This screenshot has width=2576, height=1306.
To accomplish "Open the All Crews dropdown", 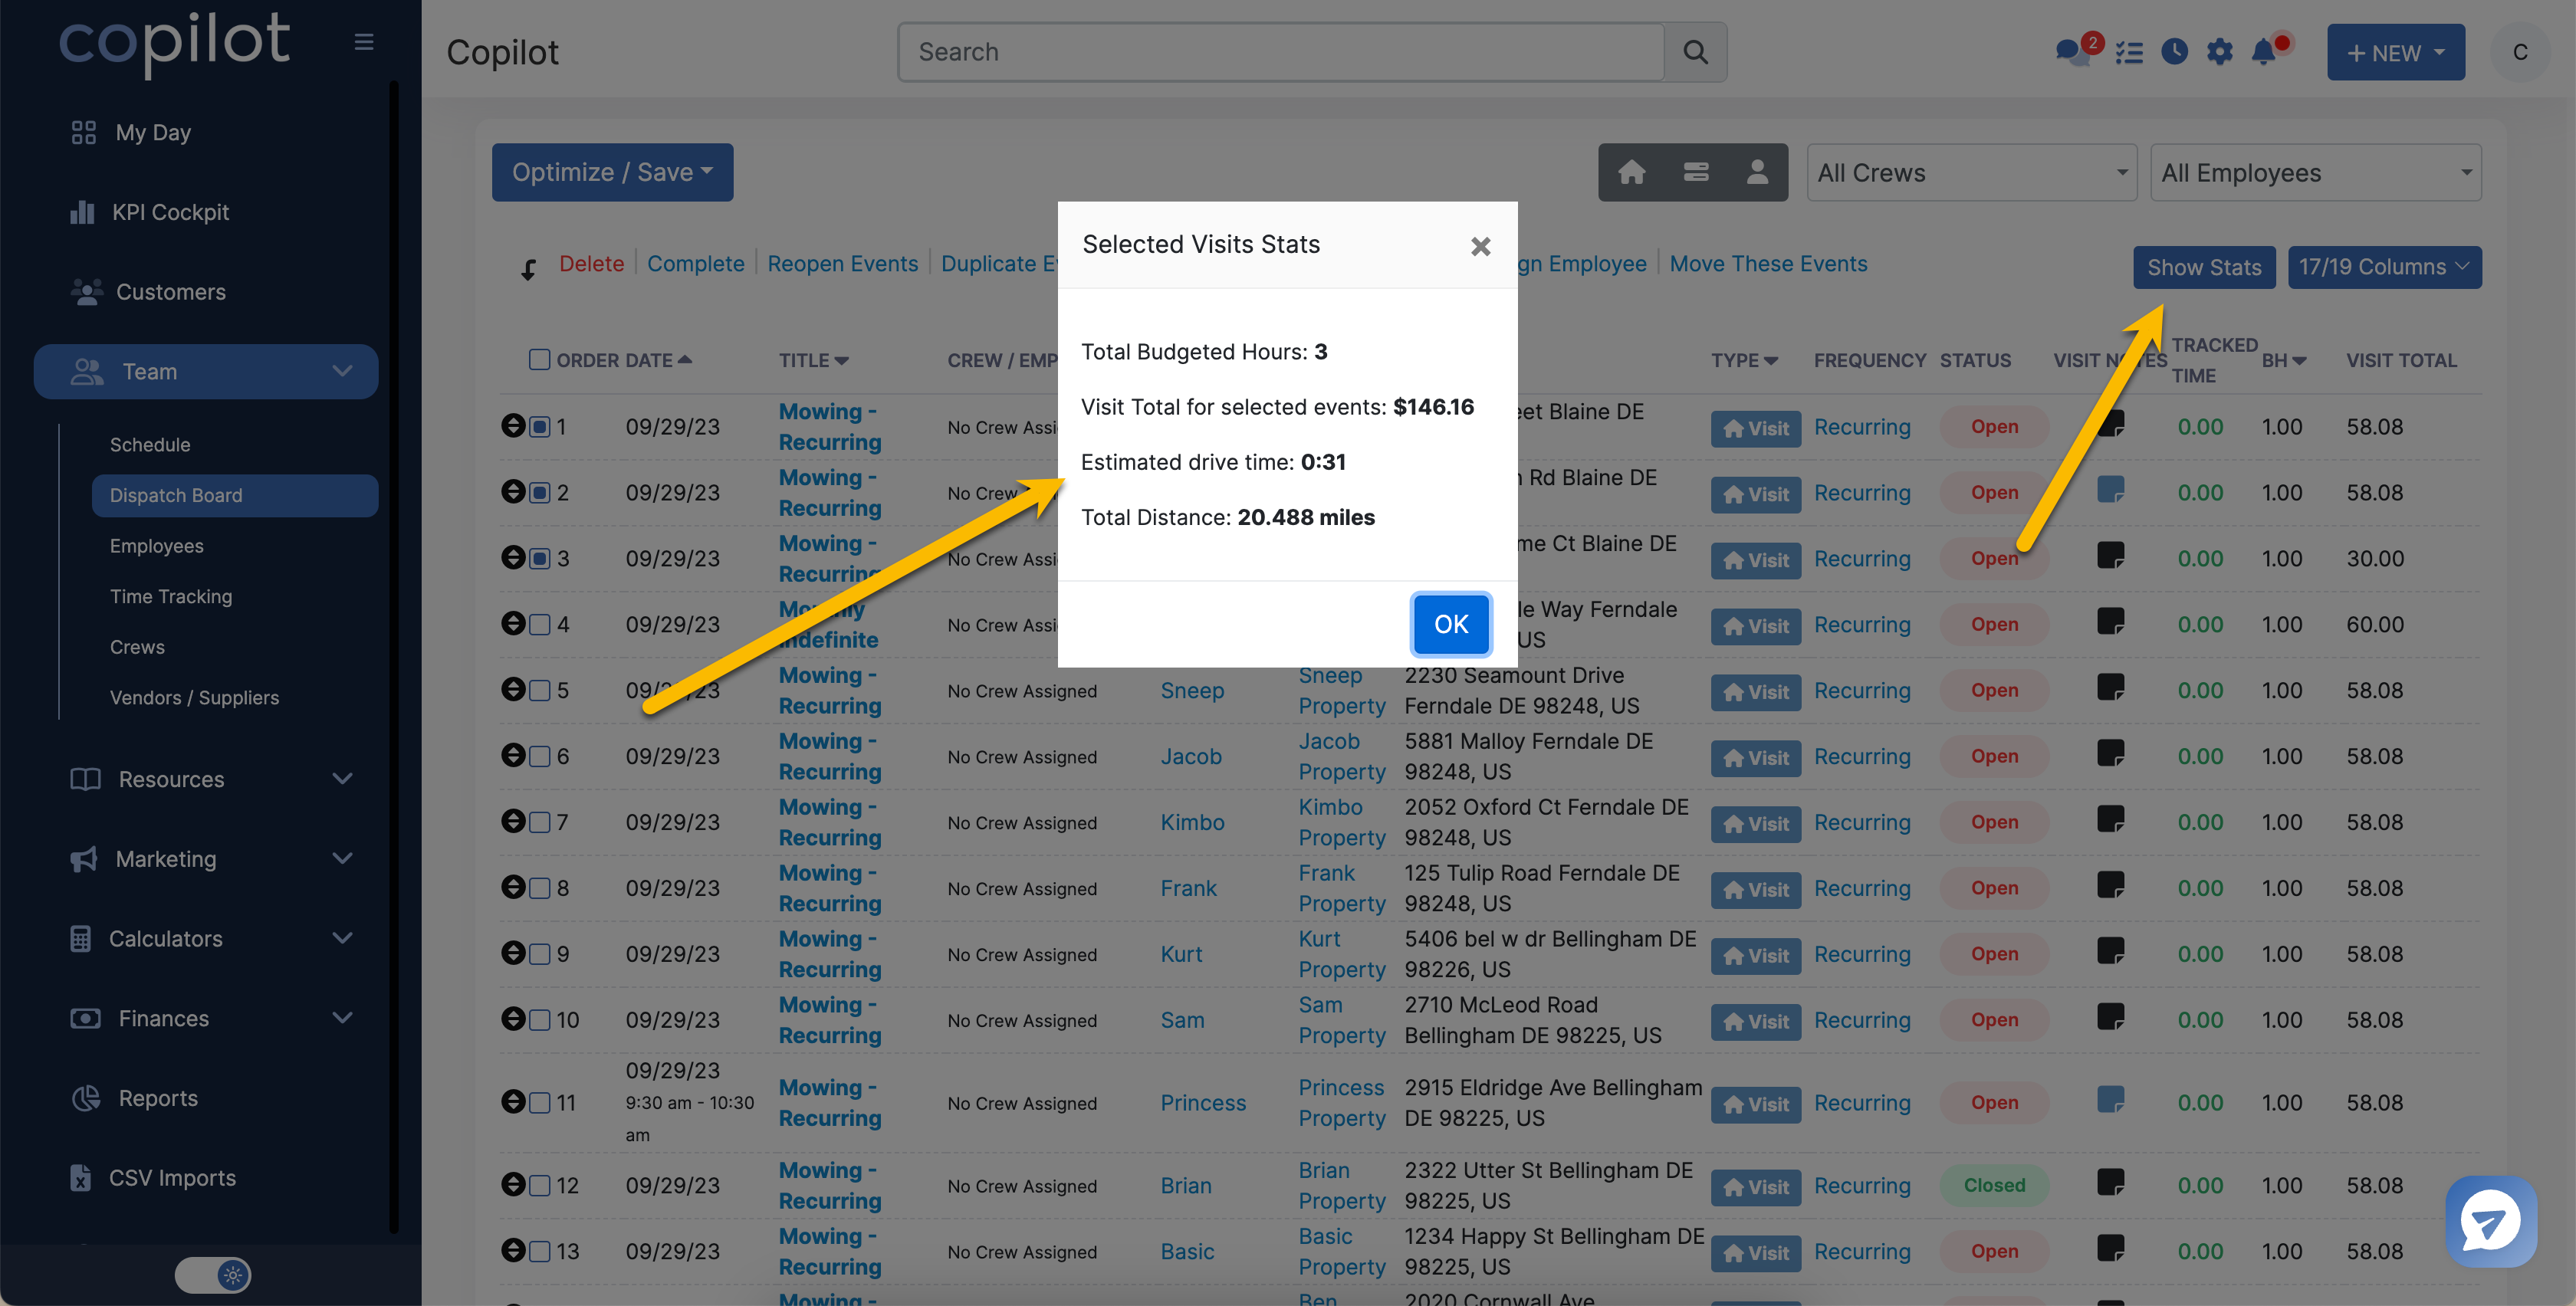I will [x=1971, y=173].
